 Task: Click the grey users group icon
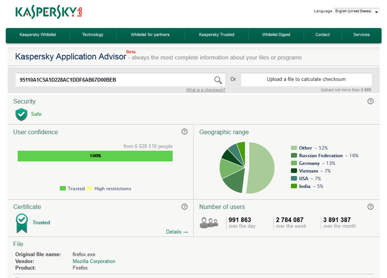(209, 223)
